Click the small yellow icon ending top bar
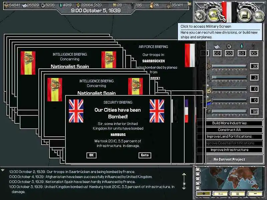267x200 pixels. (x=189, y=4)
